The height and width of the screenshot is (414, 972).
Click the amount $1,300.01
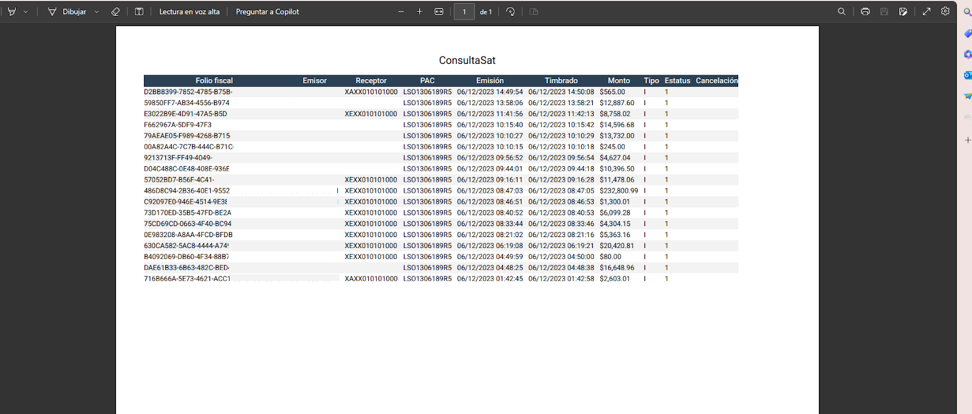[615, 202]
